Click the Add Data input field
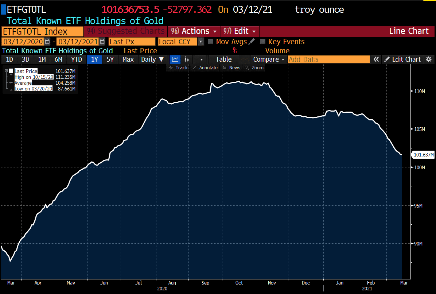 click(329, 59)
